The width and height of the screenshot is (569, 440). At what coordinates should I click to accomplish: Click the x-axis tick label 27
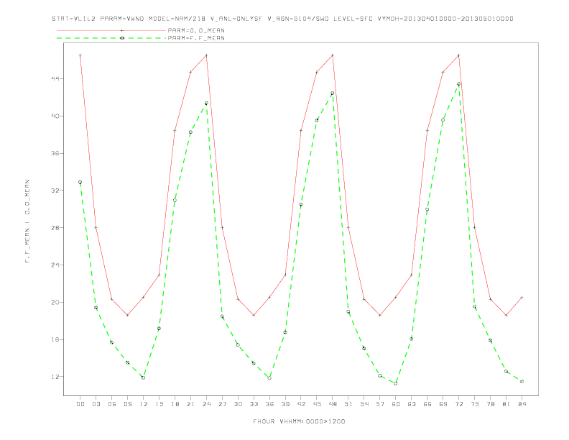223,404
